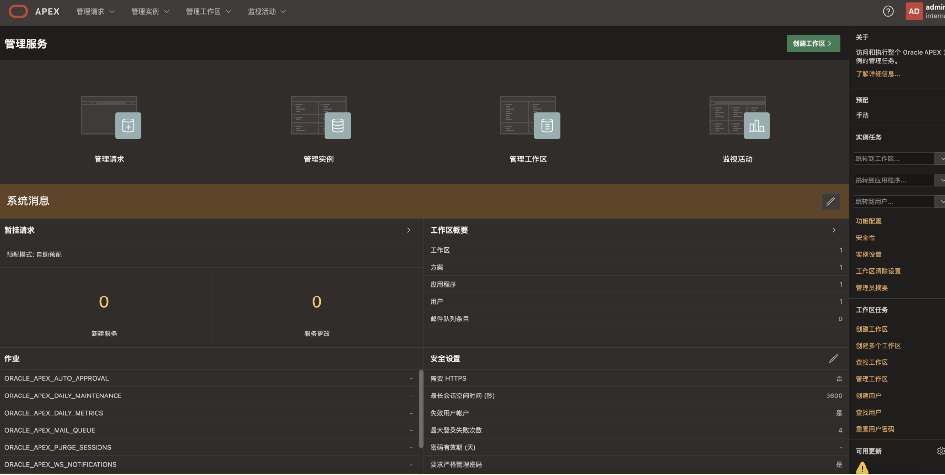Image resolution: width=945 pixels, height=475 pixels.
Task: Click the 预配模式: 自助预配 text
Action: 34,254
